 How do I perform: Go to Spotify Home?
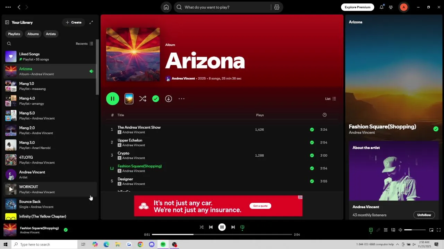(166, 7)
